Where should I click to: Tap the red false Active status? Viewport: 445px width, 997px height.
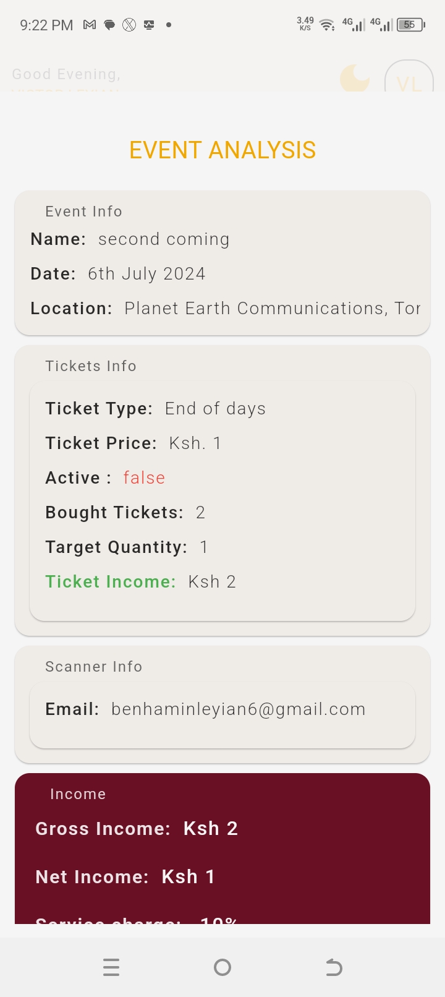point(144,478)
